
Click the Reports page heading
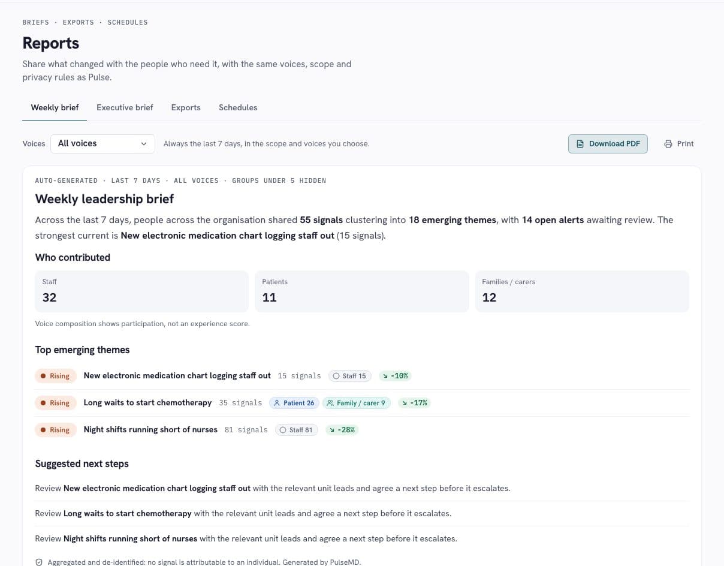51,43
